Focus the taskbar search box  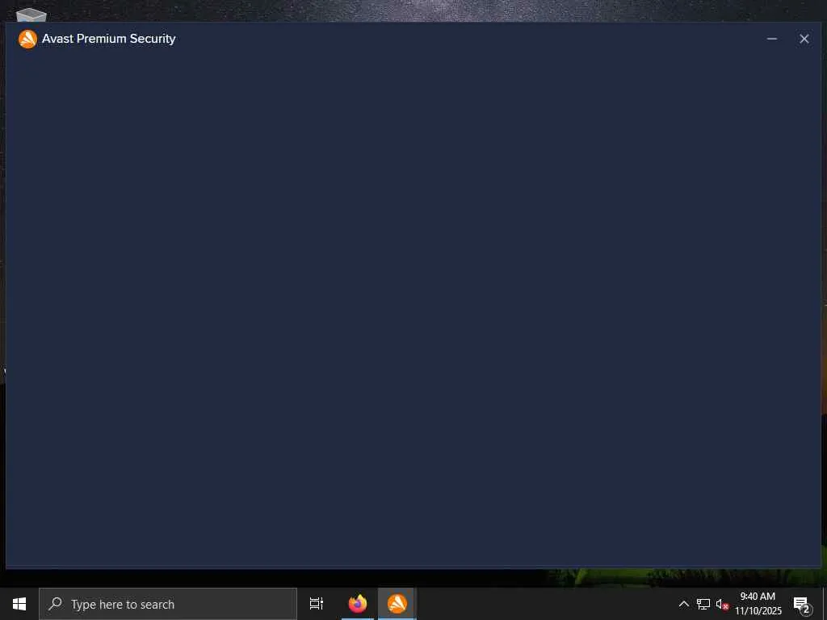tap(168, 604)
